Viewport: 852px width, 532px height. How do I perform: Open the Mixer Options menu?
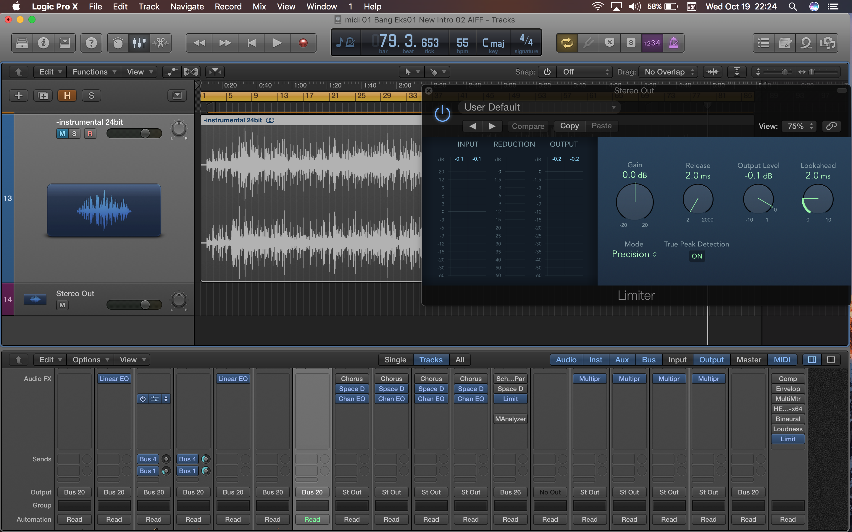point(91,360)
